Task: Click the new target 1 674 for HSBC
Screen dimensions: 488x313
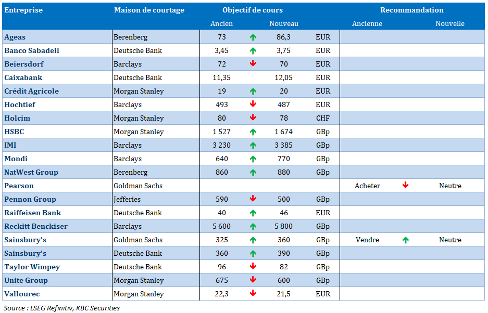Action: click(x=283, y=132)
